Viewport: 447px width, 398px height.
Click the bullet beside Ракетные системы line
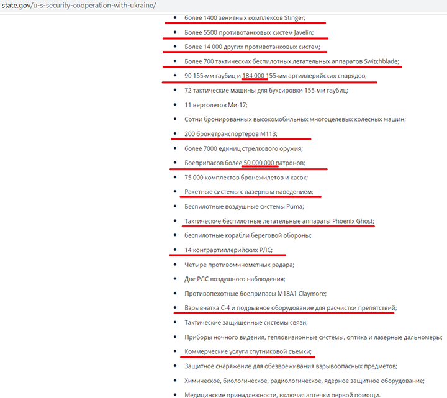click(x=176, y=192)
